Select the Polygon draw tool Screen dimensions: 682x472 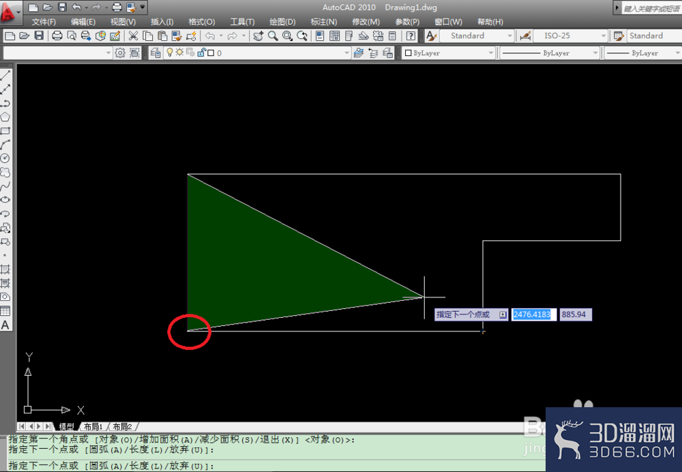[x=5, y=117]
